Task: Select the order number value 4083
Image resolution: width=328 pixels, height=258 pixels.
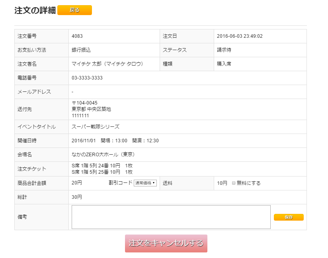Action: click(x=77, y=36)
